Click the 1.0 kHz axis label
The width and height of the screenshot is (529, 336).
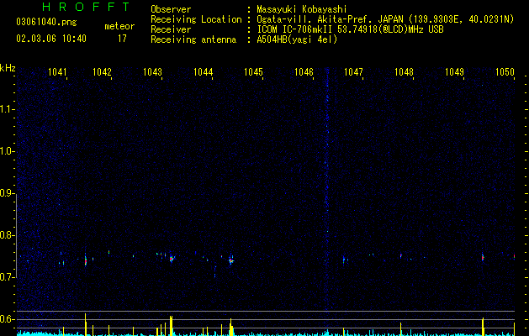7,151
